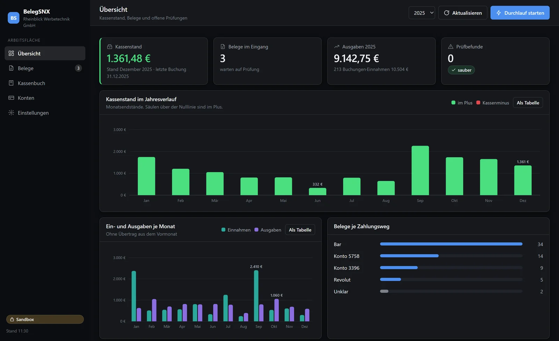Open Einstellungen from the sidebar
The height and width of the screenshot is (341, 559).
(45, 113)
